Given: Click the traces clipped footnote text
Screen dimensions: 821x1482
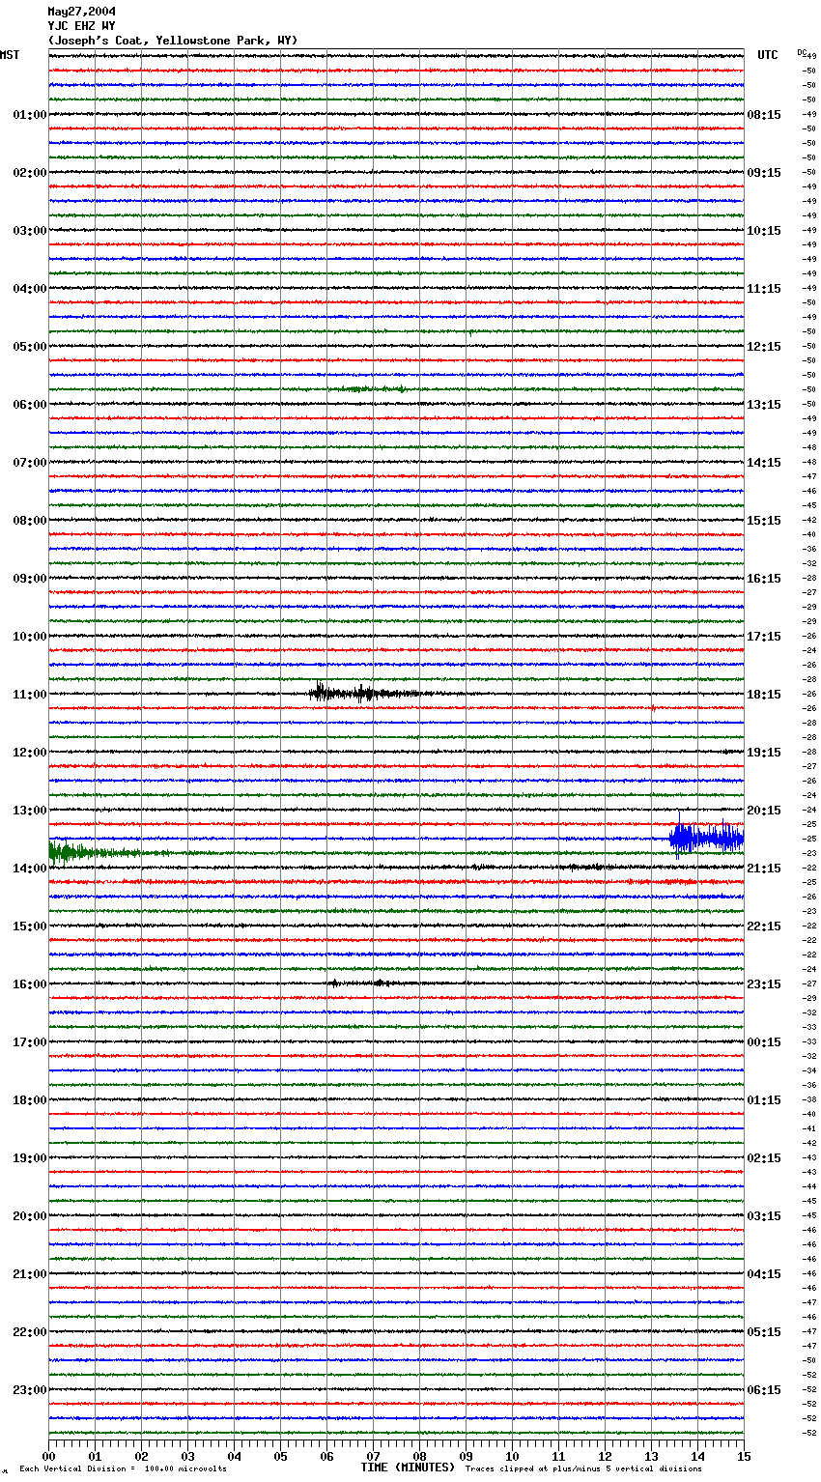Looking at the screenshot, I should [583, 1468].
